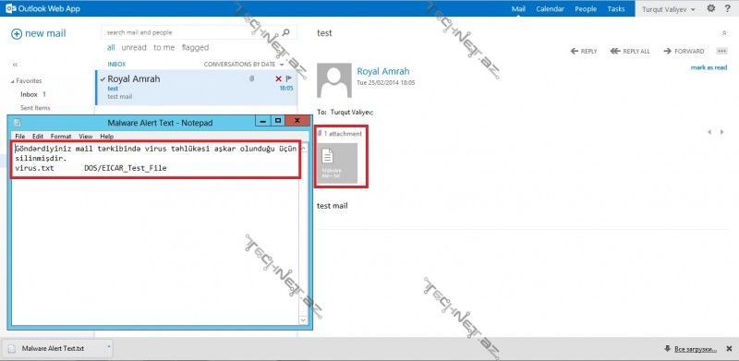This screenshot has height=361, width=739.
Task: Open Notepad Help menu
Action: click(x=107, y=137)
